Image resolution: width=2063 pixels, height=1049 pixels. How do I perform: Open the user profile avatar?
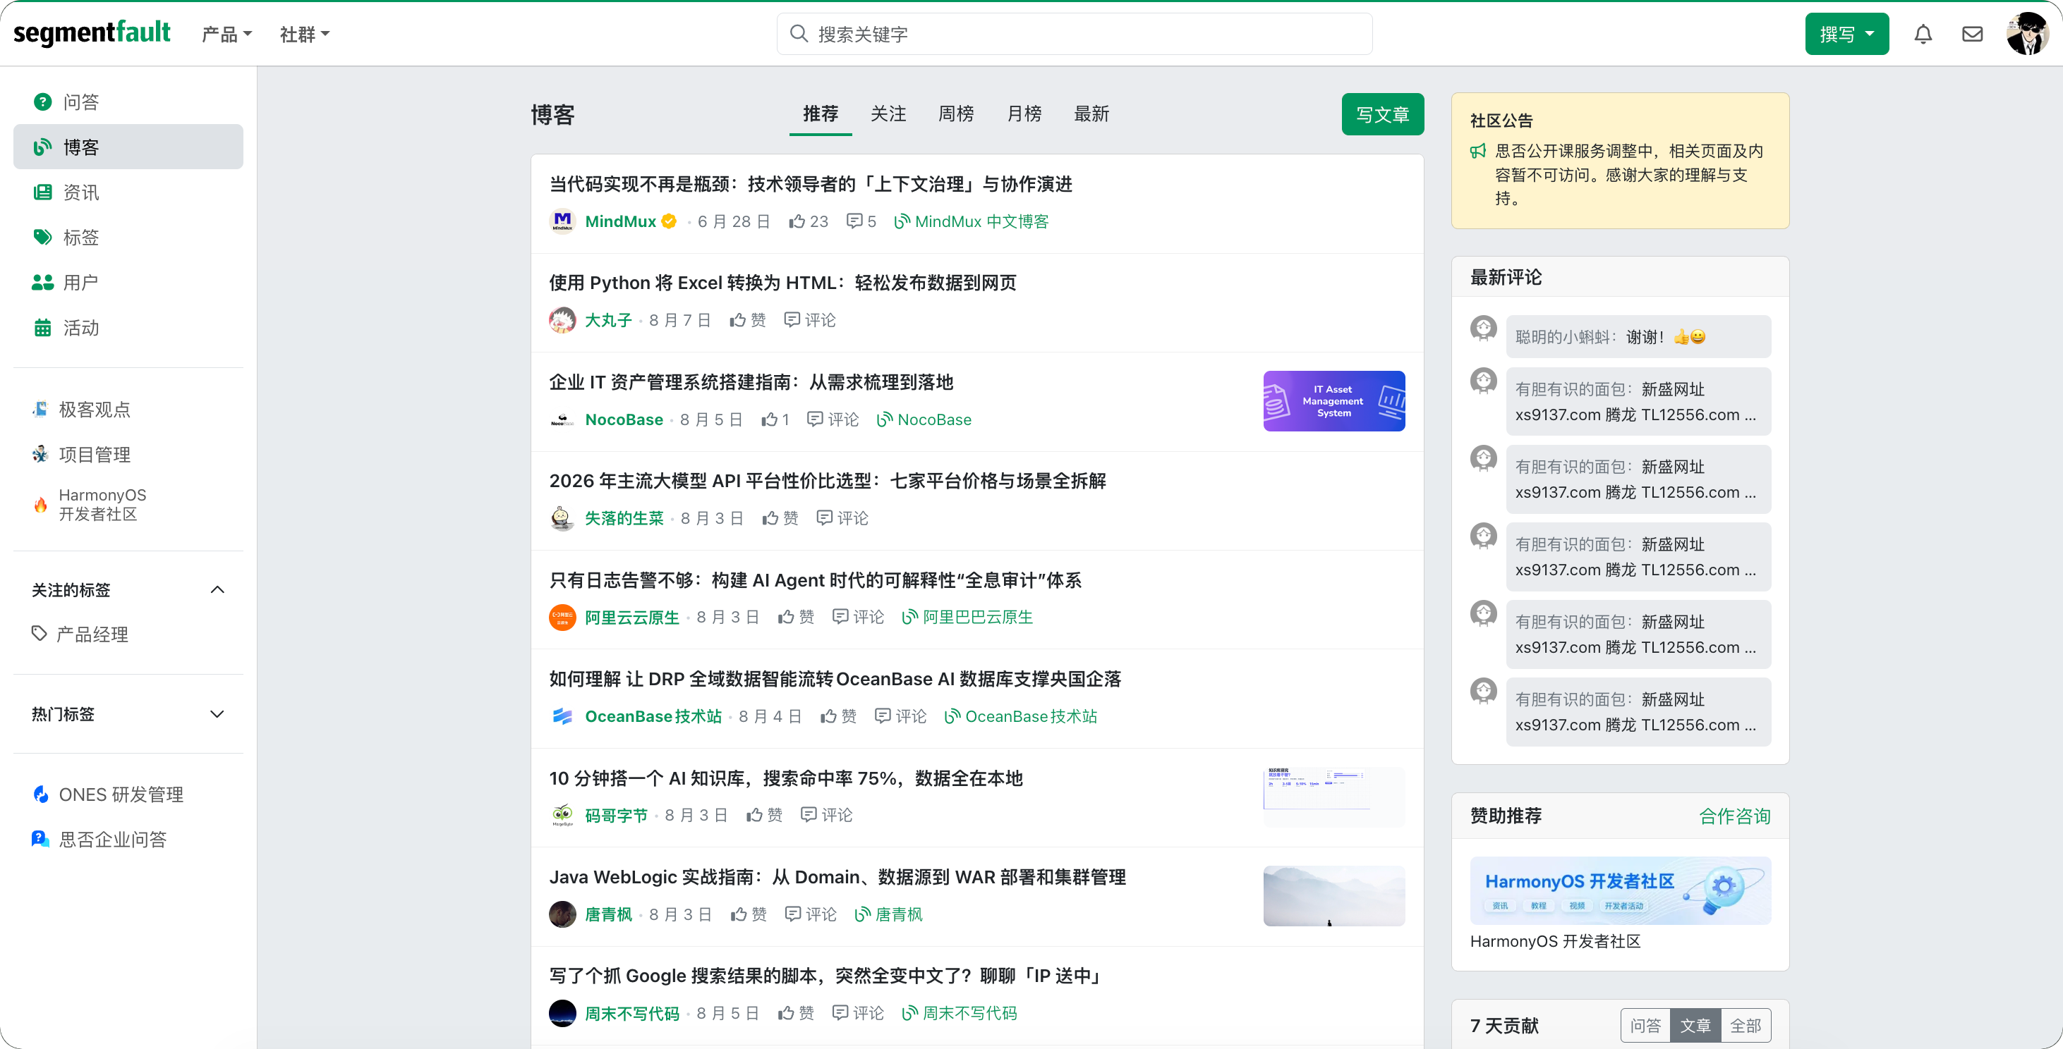[x=2027, y=34]
